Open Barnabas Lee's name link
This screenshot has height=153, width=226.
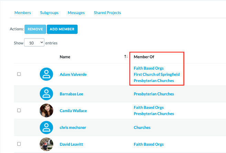(x=71, y=94)
